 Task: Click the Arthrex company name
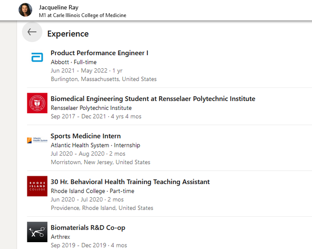(x=60, y=237)
